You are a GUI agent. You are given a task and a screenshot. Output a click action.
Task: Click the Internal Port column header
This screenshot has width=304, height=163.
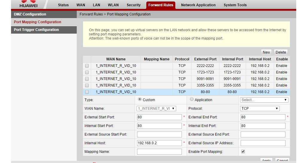point(232,59)
